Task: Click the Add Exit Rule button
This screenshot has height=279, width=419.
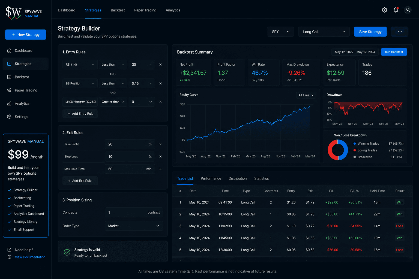Action: click(80, 181)
